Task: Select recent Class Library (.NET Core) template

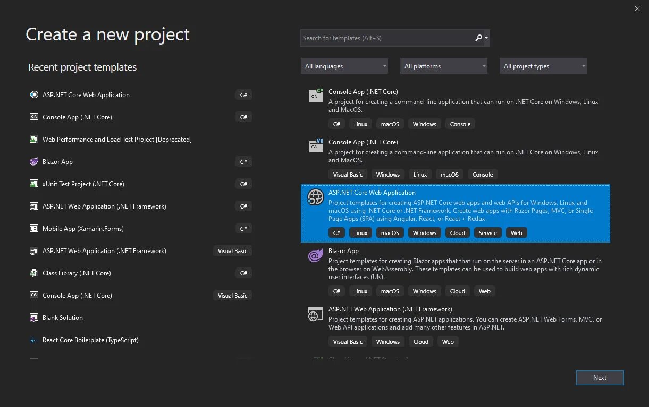Action: (140, 273)
